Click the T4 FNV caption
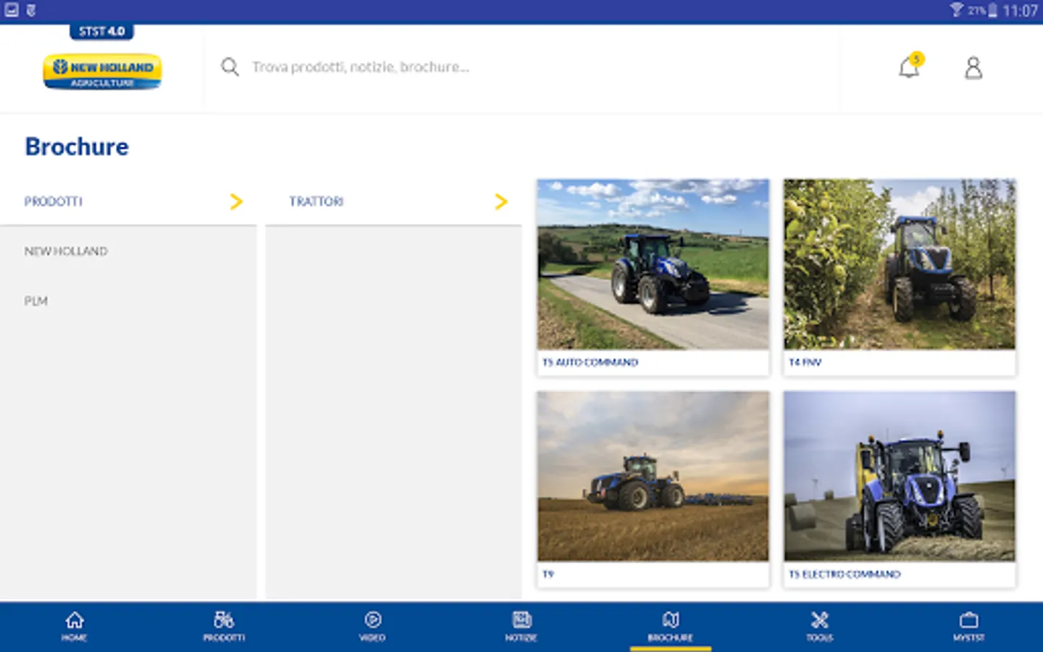 click(x=805, y=362)
